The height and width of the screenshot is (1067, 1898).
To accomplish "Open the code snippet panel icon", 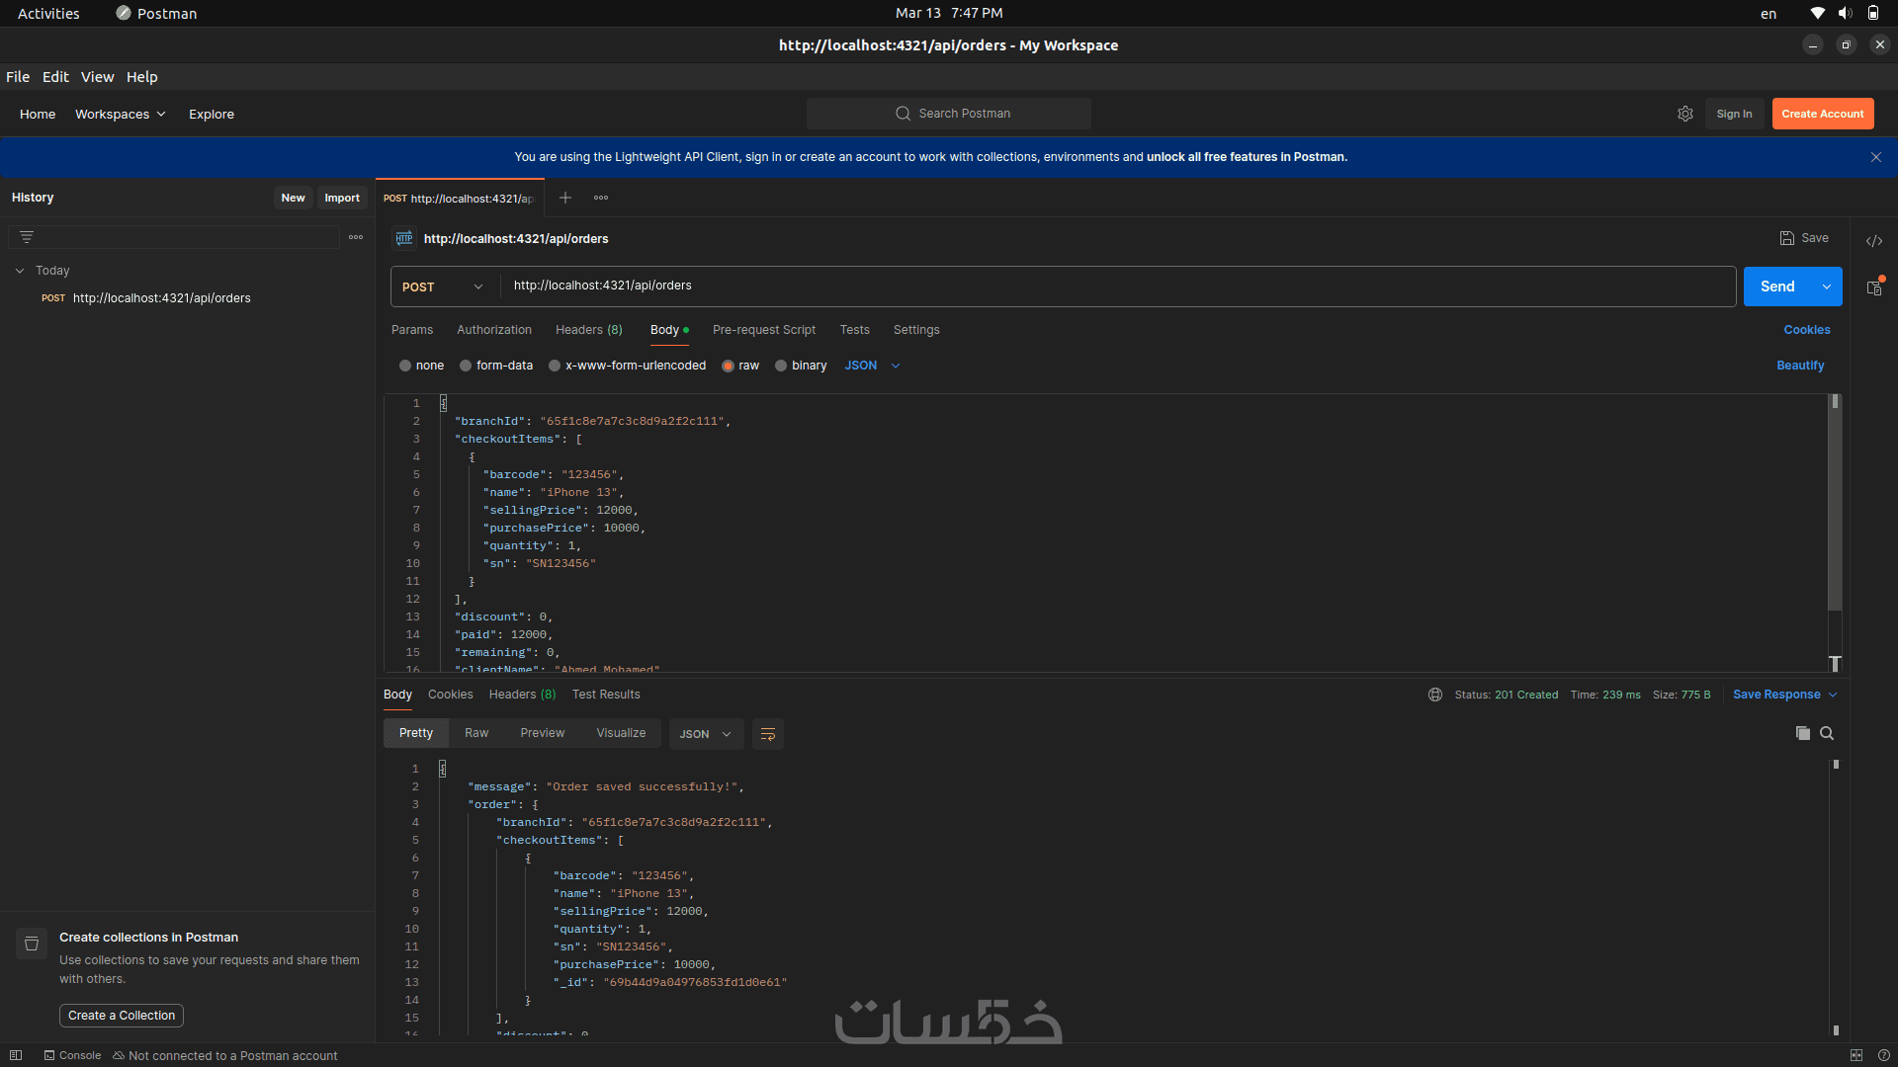I will [1874, 241].
